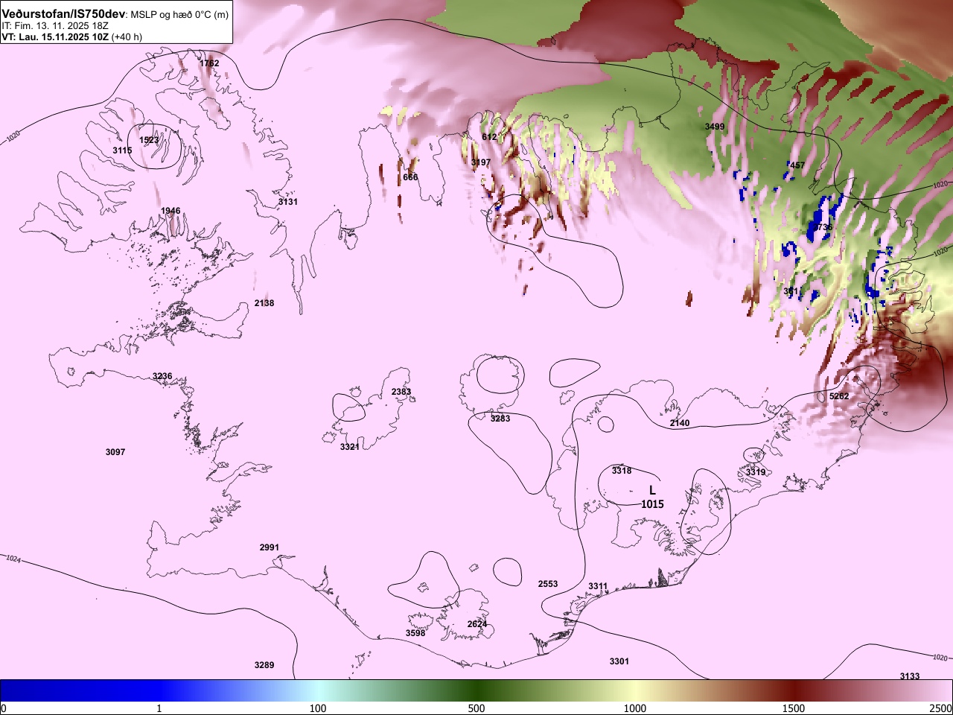
Task: Click the 3236 height value
Action: tap(162, 376)
